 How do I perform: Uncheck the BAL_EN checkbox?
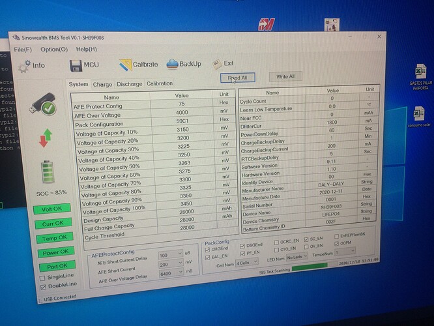pos(208,258)
